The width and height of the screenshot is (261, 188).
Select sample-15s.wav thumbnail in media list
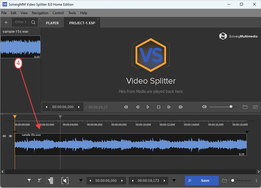(x=21, y=47)
